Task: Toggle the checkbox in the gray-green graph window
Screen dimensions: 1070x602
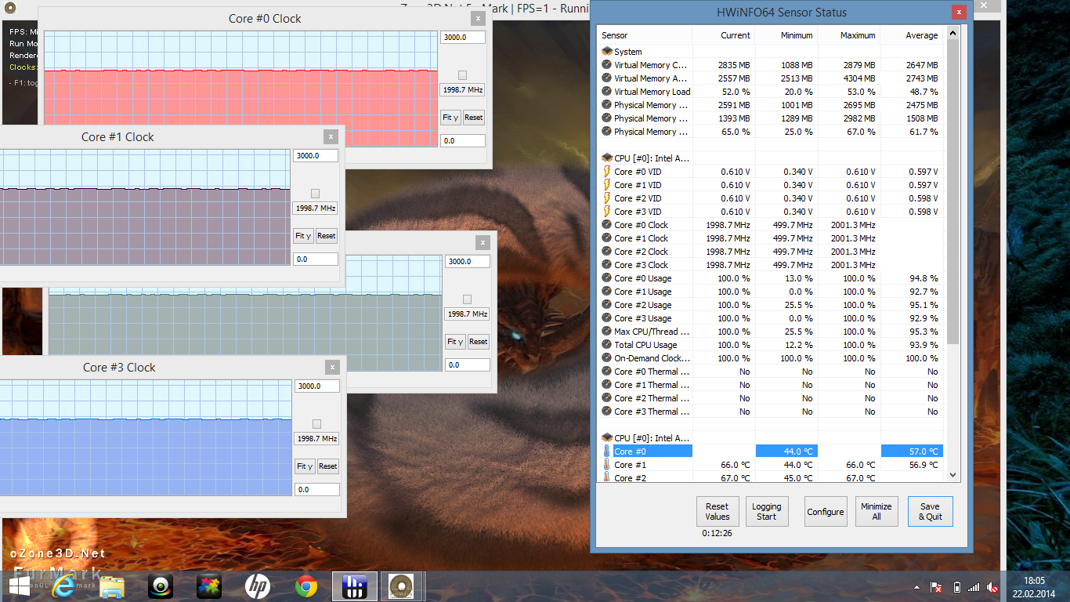Action: [x=467, y=299]
